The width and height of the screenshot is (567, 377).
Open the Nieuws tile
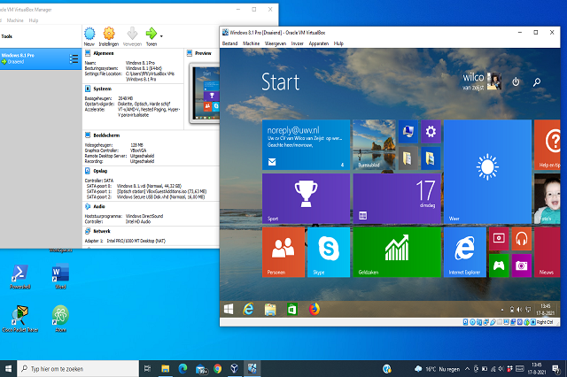(x=548, y=252)
